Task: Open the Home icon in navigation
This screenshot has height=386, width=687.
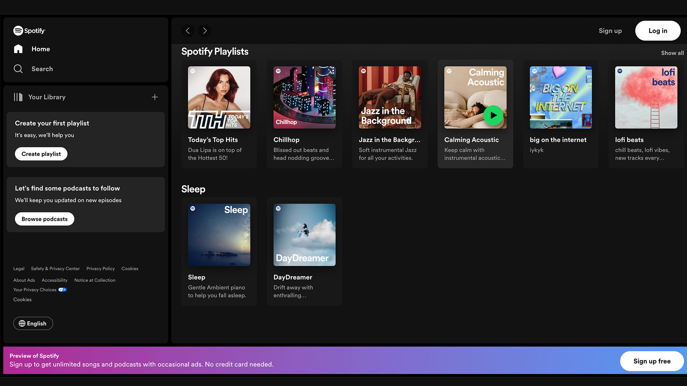Action: point(18,49)
